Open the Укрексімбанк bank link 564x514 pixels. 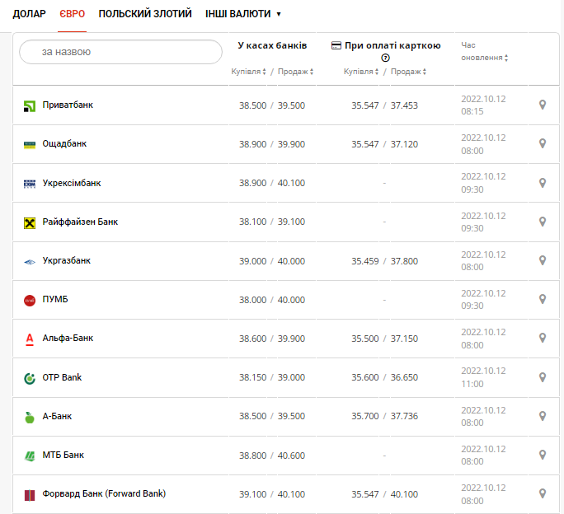pos(72,183)
